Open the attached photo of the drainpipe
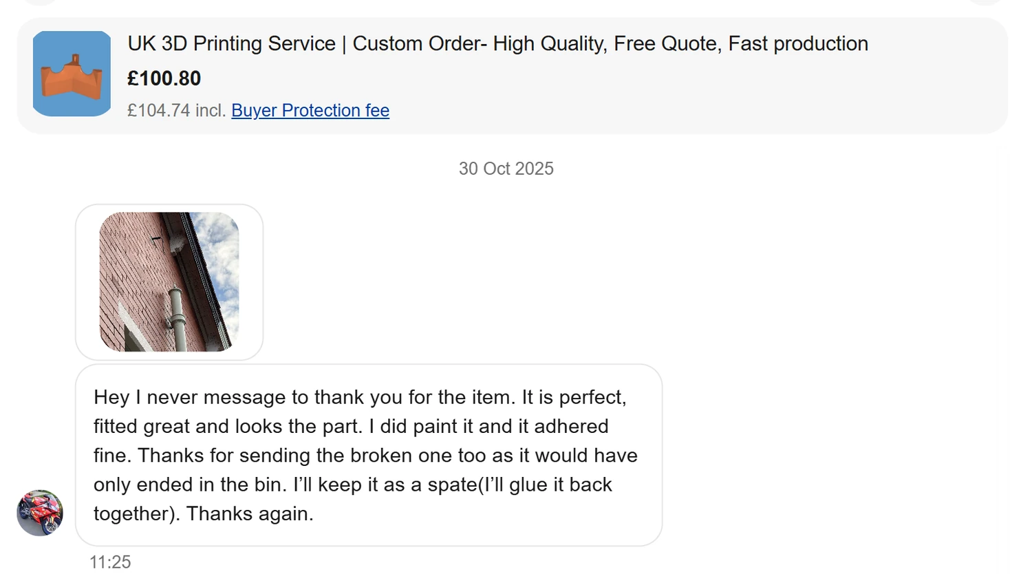This screenshot has width=1032, height=574. tap(169, 281)
